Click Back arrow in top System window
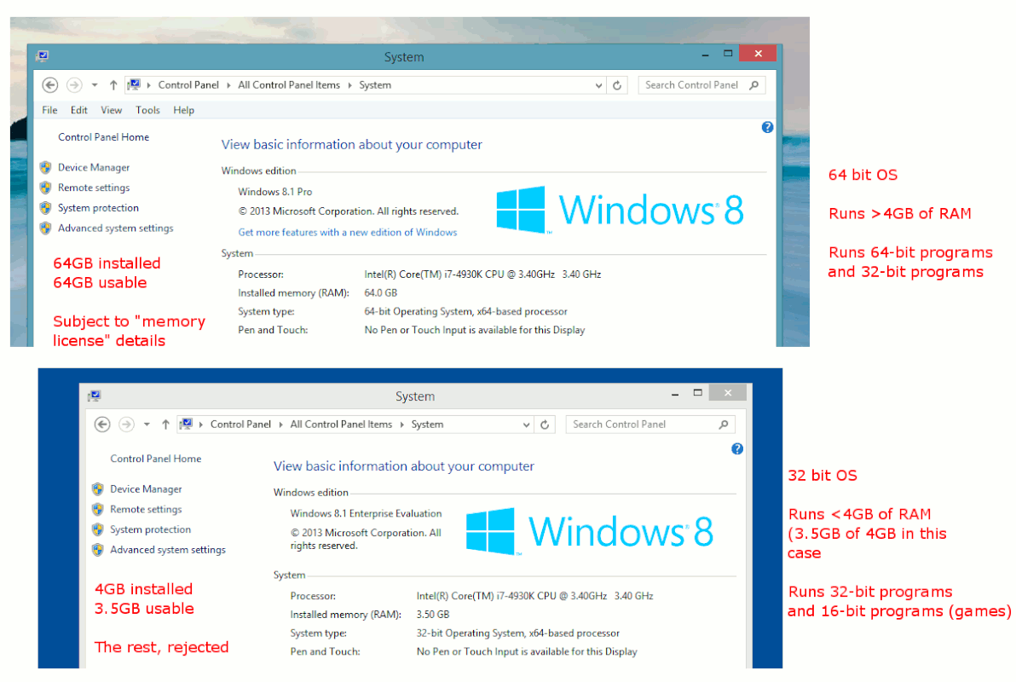This screenshot has width=1016, height=682. click(50, 85)
